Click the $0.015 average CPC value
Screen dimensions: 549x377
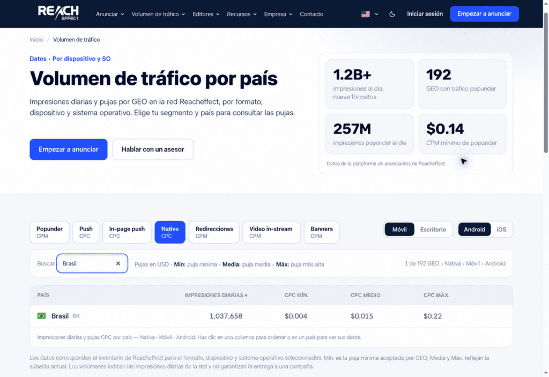tap(362, 316)
